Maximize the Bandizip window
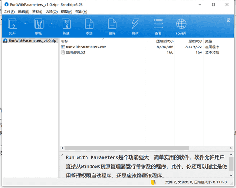The height and width of the screenshot is (188, 236). 213,5
